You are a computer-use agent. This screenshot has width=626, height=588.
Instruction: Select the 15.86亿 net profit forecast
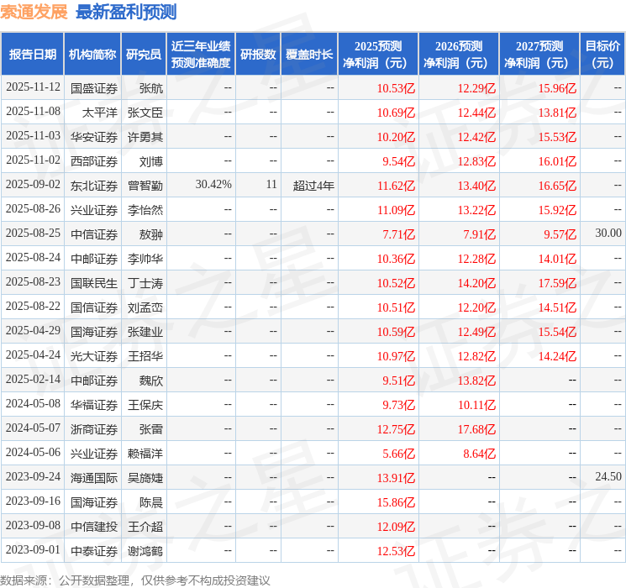pos(397,502)
